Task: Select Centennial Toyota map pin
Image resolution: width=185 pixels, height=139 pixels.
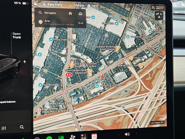Action: point(128,36)
